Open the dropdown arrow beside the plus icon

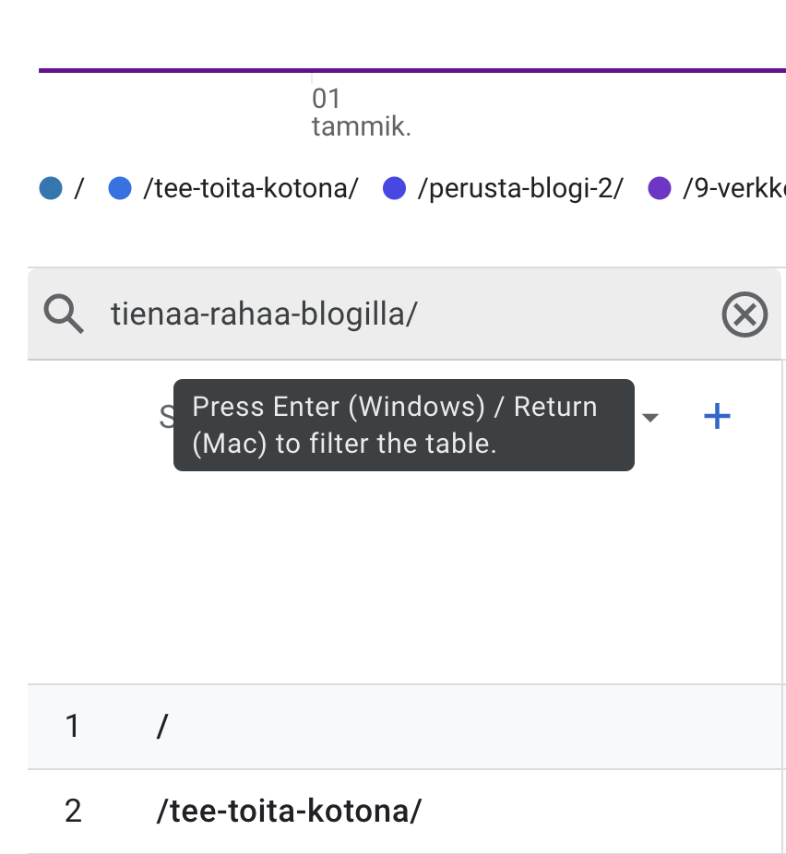tap(650, 418)
